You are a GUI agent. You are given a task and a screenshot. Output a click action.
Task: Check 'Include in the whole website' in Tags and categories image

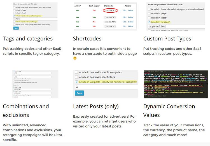click(14, 7)
